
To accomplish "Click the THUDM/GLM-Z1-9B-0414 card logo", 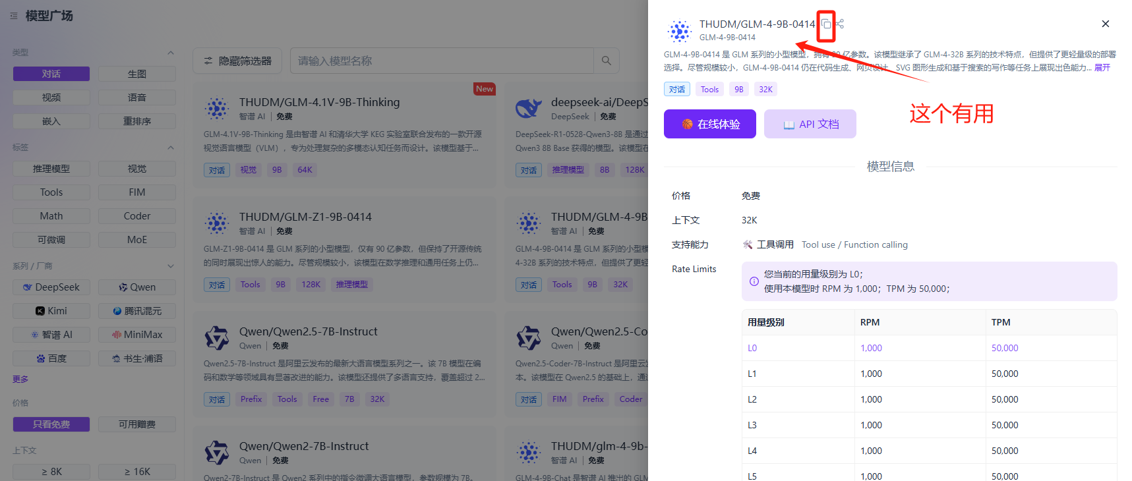I will (216, 223).
